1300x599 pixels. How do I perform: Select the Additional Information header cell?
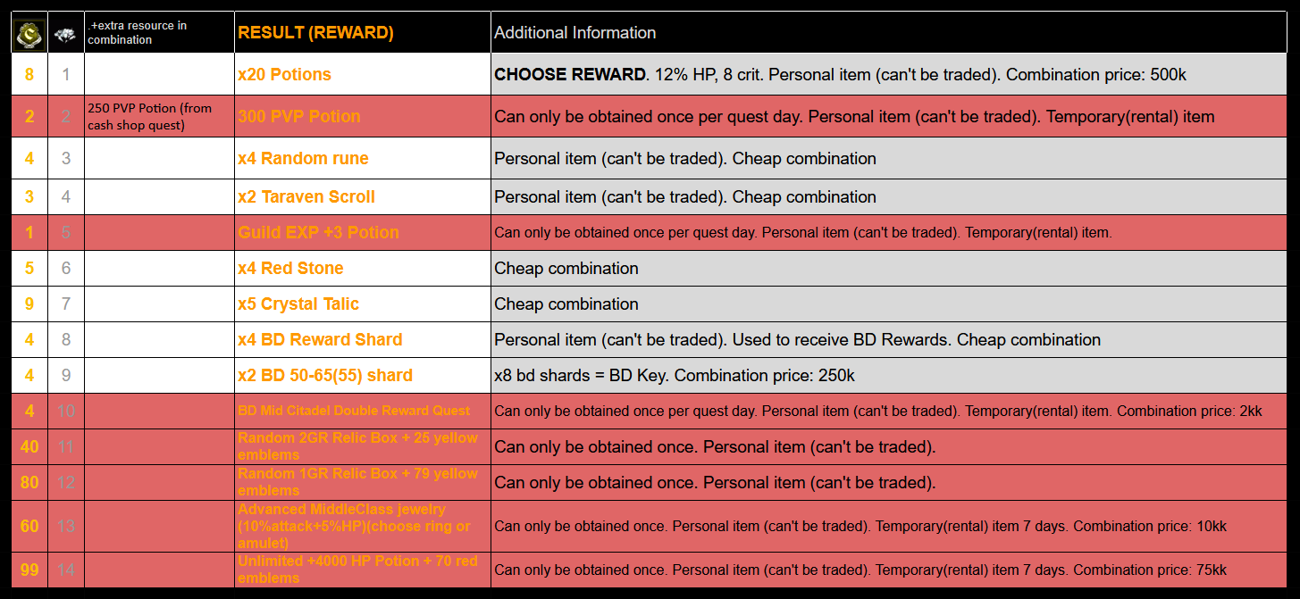pyautogui.click(x=575, y=33)
